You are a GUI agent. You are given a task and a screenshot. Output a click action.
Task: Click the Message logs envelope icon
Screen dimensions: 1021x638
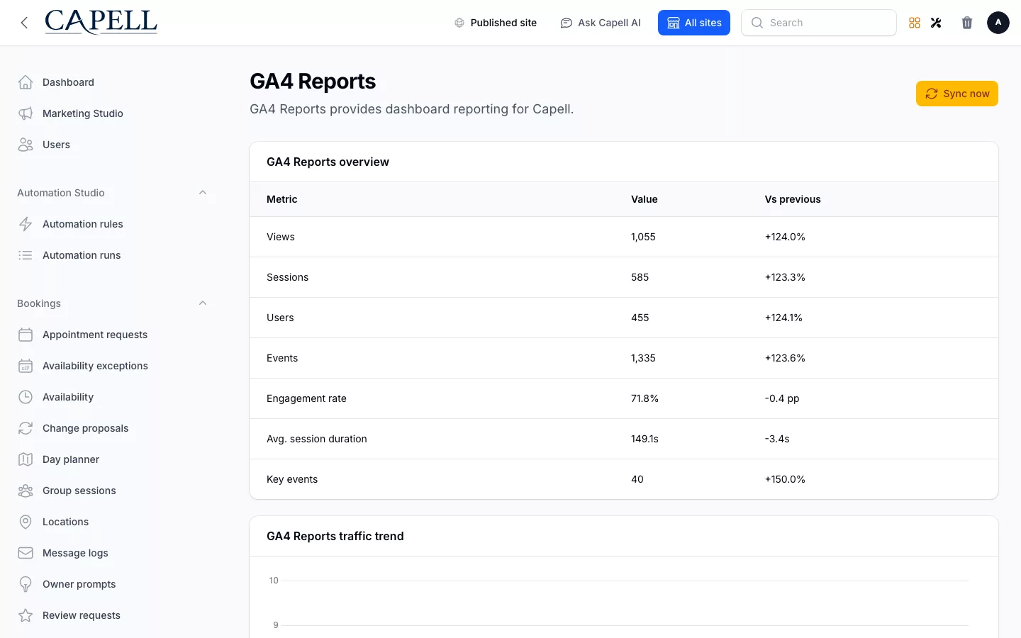[x=26, y=553]
